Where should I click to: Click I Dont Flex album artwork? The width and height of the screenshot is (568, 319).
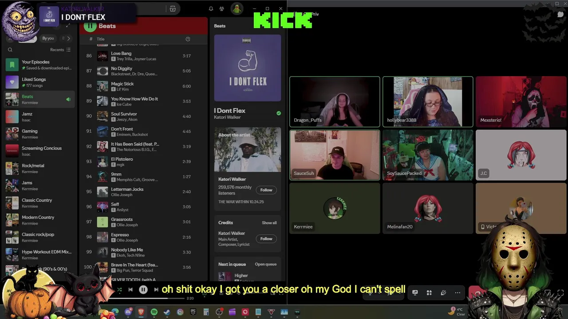point(248,68)
